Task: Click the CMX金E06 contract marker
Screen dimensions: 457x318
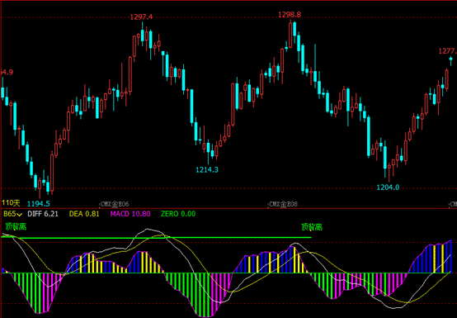Action: point(115,204)
